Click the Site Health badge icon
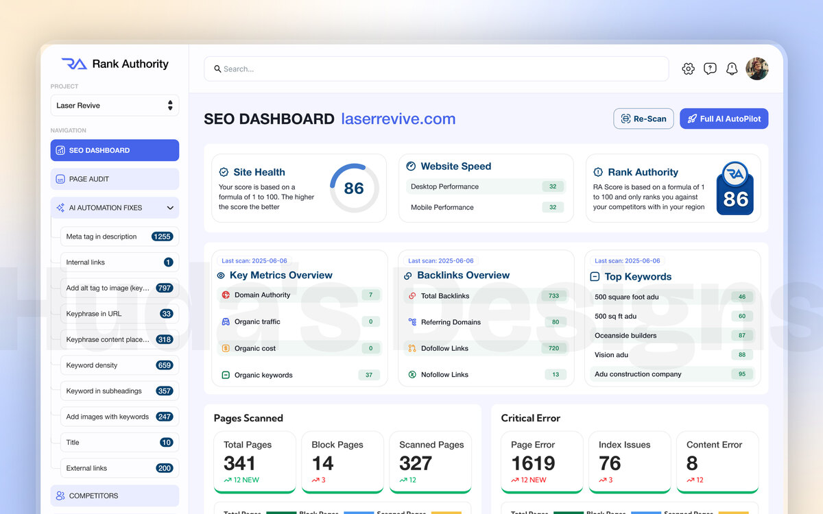 click(x=224, y=172)
